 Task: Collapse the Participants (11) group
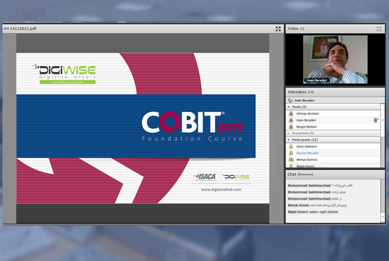(289, 140)
